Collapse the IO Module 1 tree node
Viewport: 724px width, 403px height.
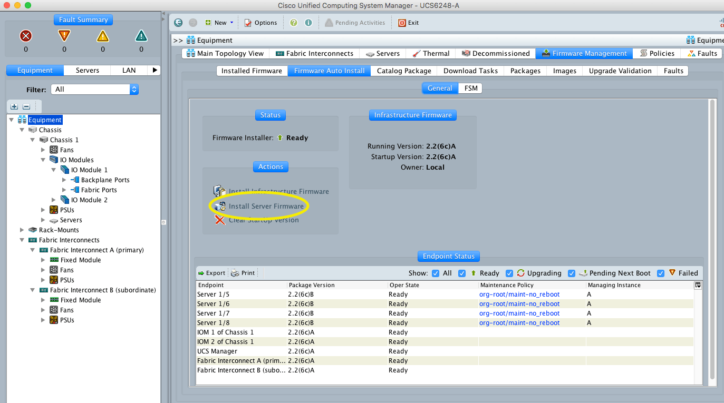54,170
